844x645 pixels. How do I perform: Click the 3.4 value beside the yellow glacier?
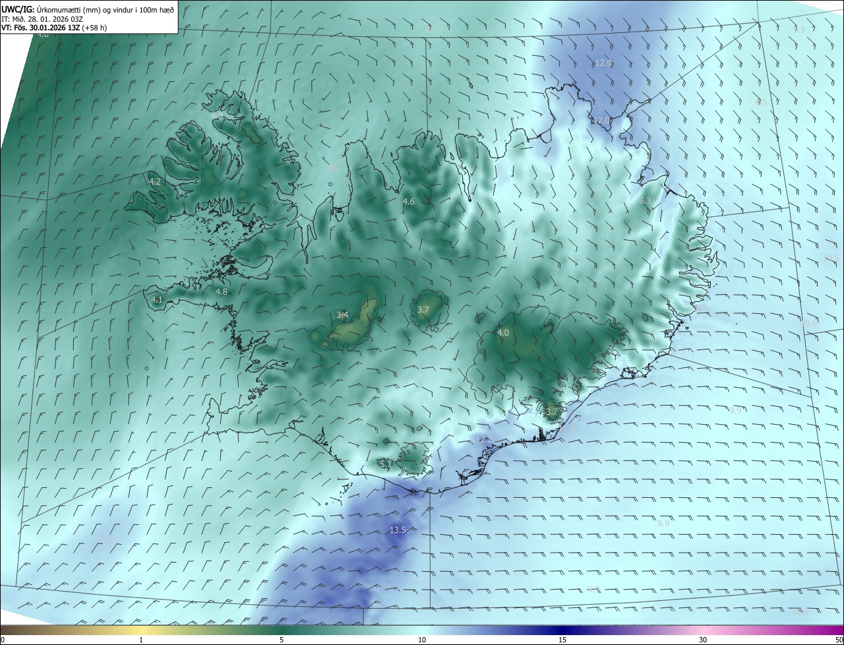click(x=342, y=315)
